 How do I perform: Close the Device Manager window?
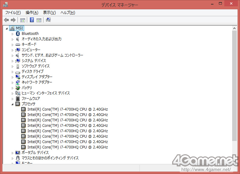pyautogui.click(x=231, y=4)
